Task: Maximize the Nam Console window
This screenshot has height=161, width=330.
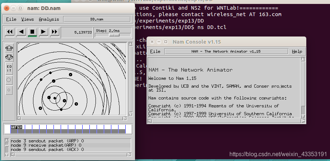Action: coord(166,42)
